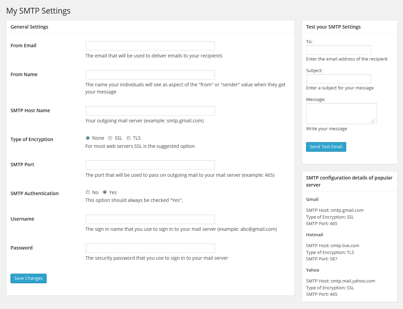This screenshot has width=403, height=309.
Task: Choose TLS as encryption type
Action: (129, 138)
